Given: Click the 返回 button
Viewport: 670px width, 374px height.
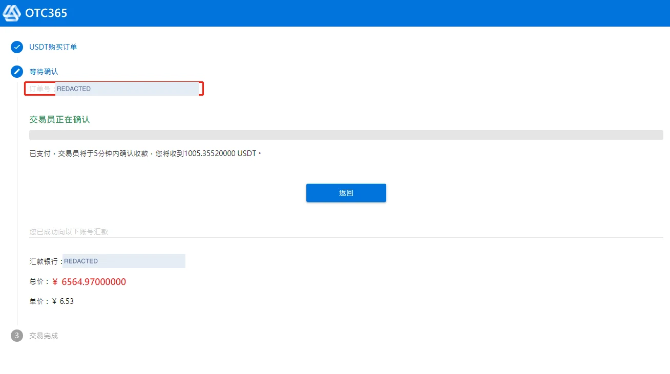Looking at the screenshot, I should coord(346,193).
